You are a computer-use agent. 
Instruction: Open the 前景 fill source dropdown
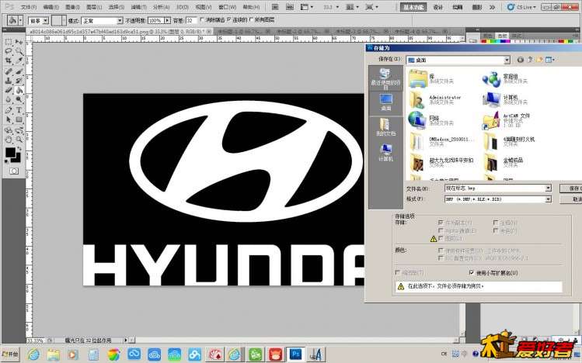tap(46, 21)
